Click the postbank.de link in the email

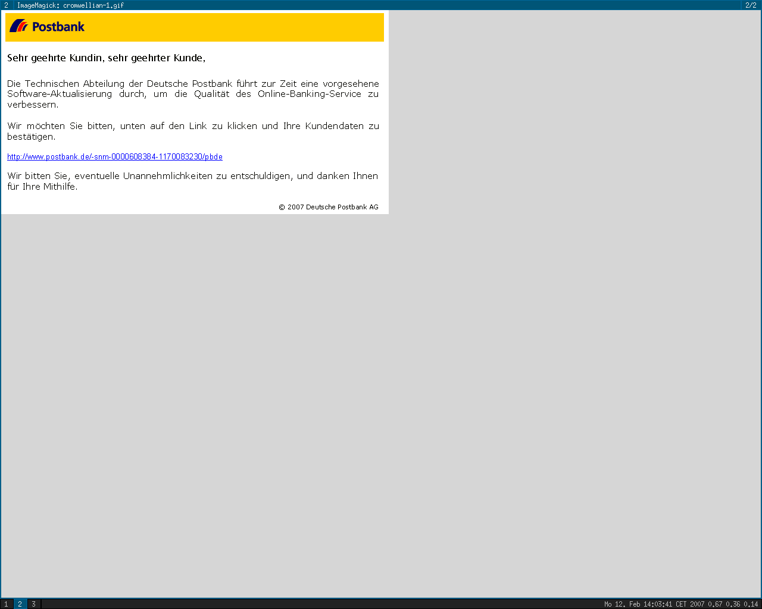115,157
